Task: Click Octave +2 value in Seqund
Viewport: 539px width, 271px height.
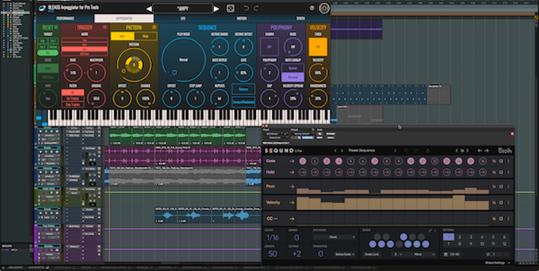Action: (297, 254)
